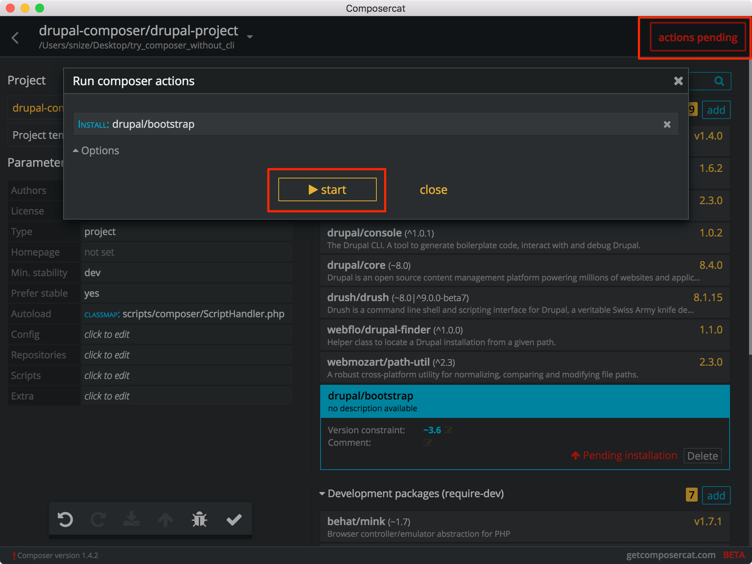Select the webmozart/path-util package row
This screenshot has height=564, width=752.
[525, 368]
